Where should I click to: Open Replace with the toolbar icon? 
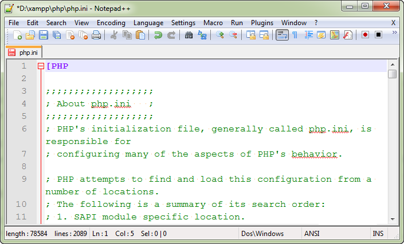pyautogui.click(x=202, y=35)
